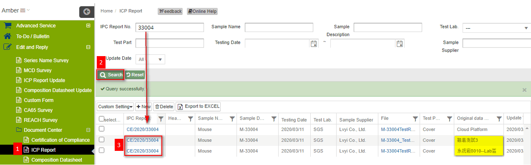531x165 pixels.
Task: Filter the IPC Report column
Action: point(161,119)
